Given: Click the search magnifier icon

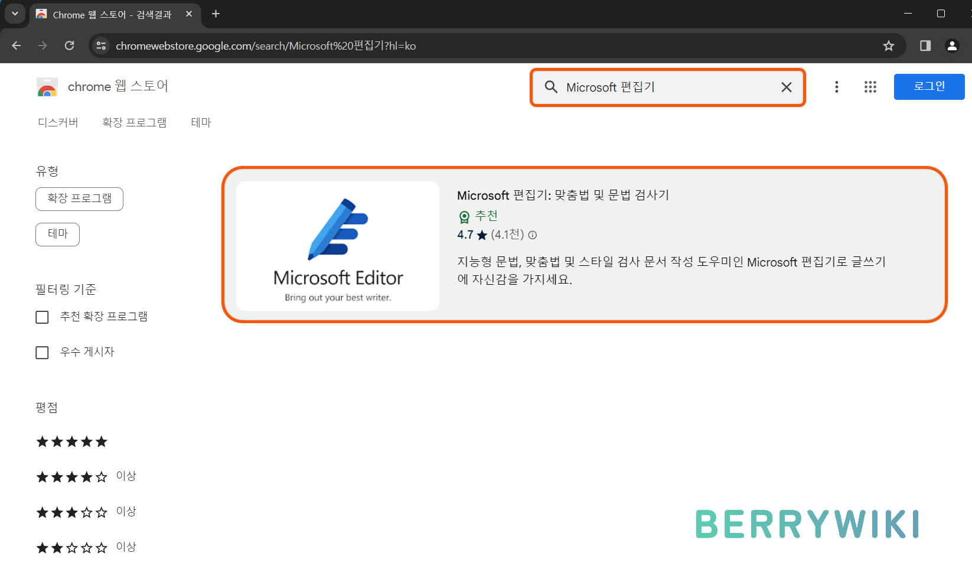Looking at the screenshot, I should pos(551,87).
